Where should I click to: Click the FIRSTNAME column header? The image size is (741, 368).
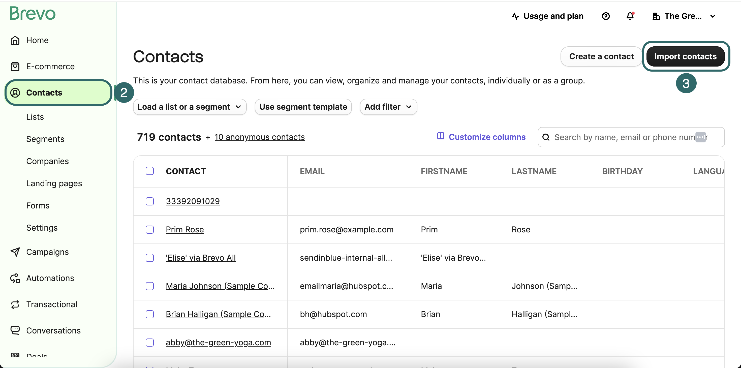pos(444,171)
